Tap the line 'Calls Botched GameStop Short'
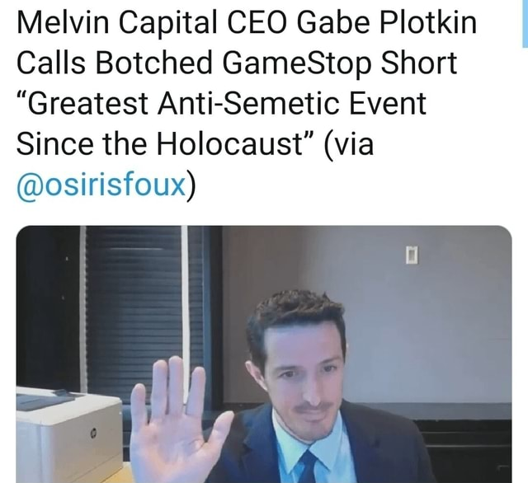 click(x=237, y=63)
